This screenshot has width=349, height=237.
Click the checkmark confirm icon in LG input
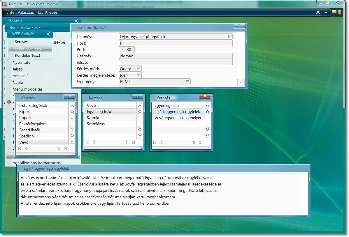pos(241,82)
